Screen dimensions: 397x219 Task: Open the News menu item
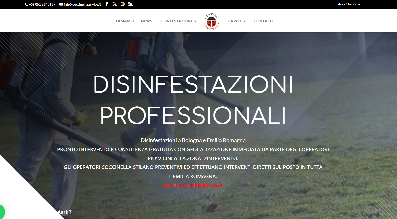click(146, 21)
